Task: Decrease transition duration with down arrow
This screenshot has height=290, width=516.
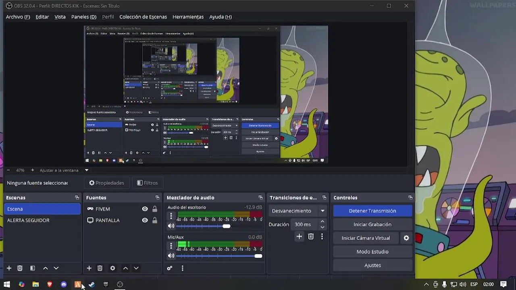Action: pyautogui.click(x=322, y=227)
